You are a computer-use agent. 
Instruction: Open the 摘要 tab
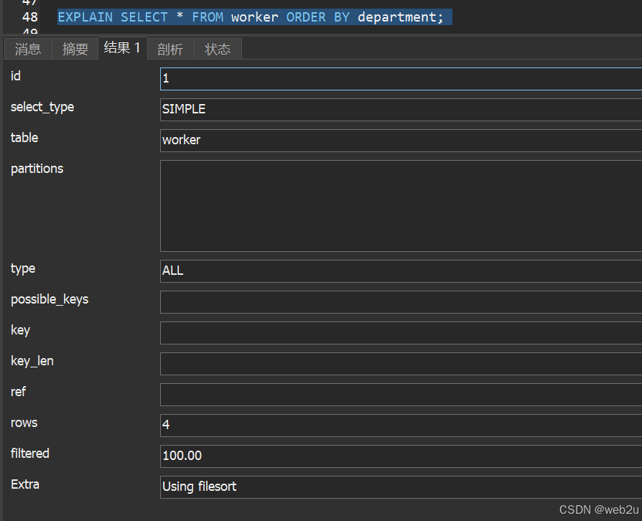(x=75, y=49)
